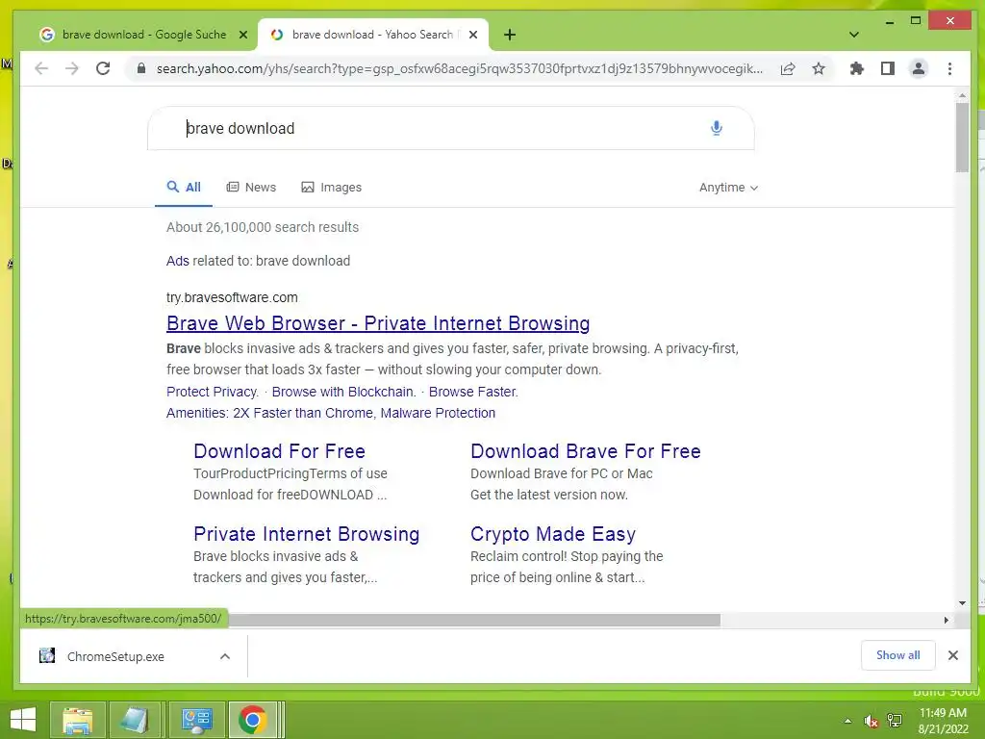Switch to the Images results tab
Viewport: 985px width, 739px height.
[332, 188]
